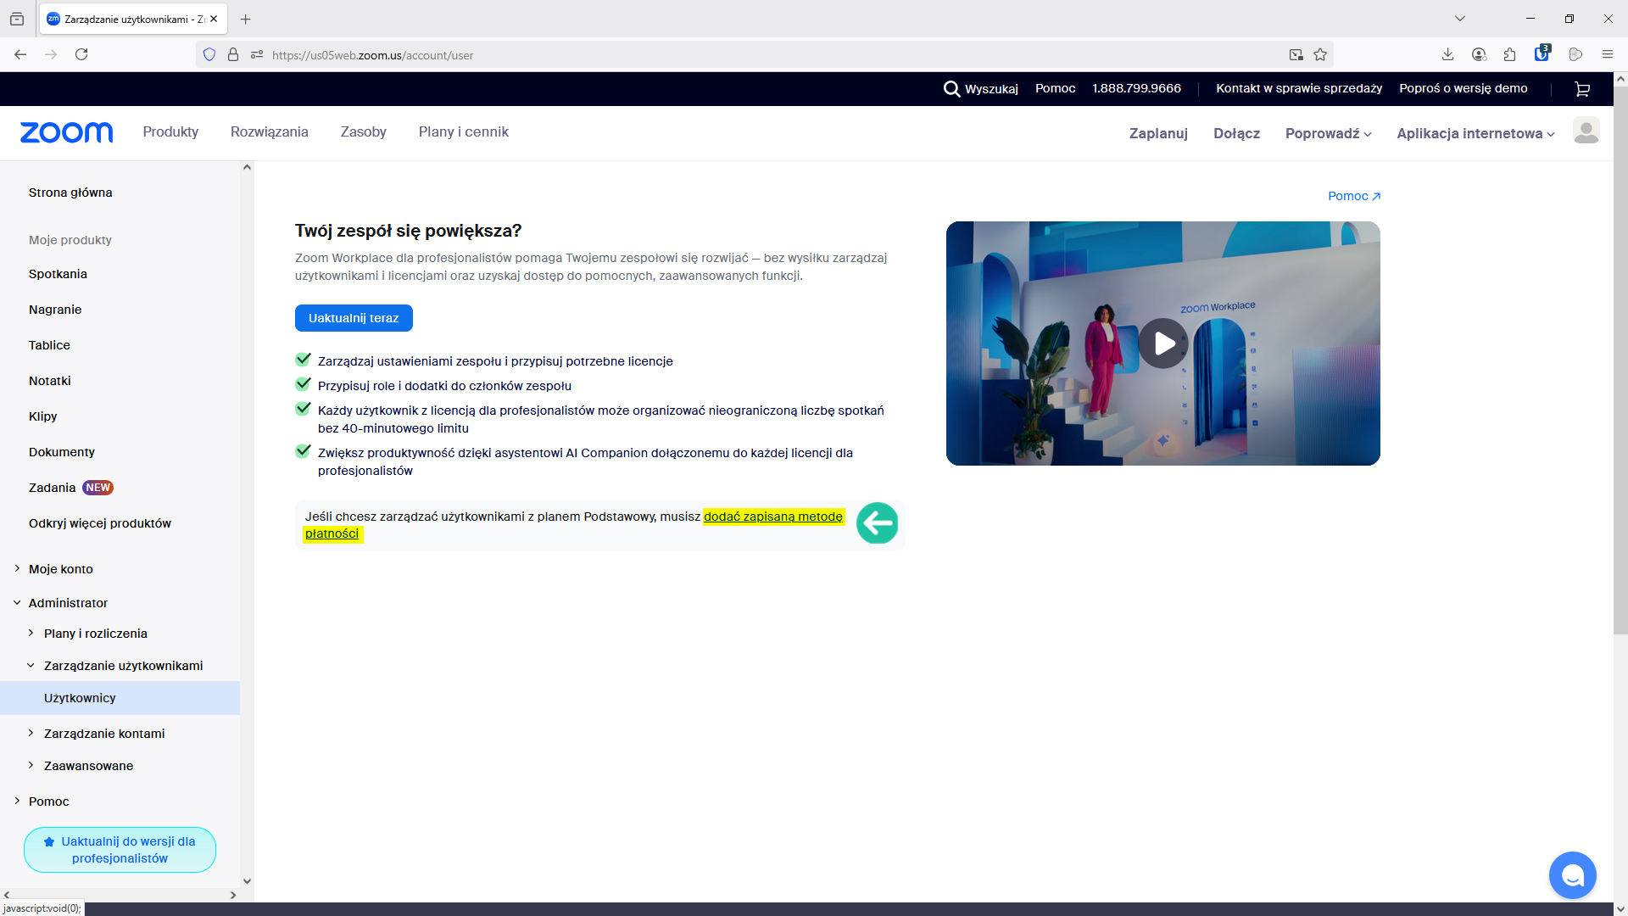Viewport: 1628px width, 916px height.
Task: Reload the page in the browser
Action: tap(81, 54)
